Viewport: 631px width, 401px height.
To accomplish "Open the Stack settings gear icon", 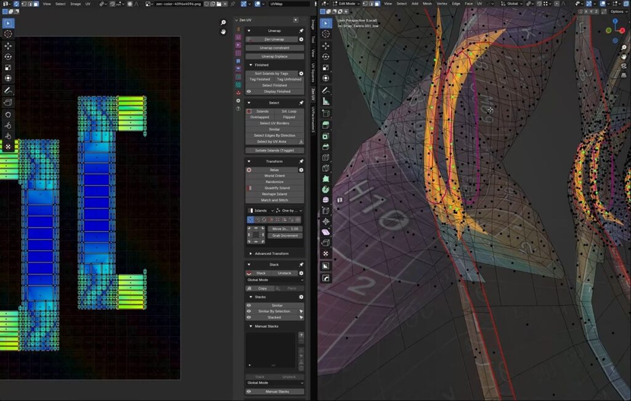I will (x=301, y=273).
